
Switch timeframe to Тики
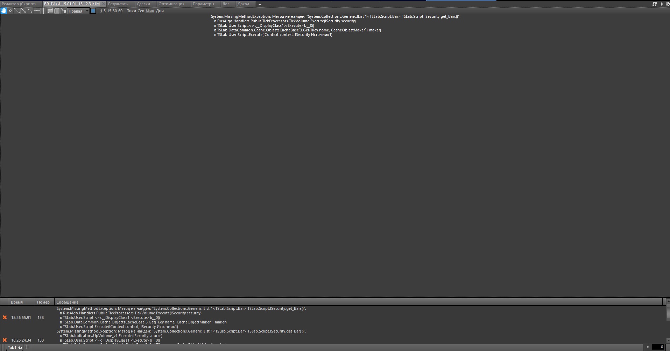[132, 11]
